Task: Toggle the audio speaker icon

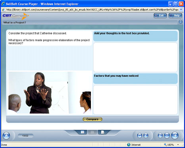Action: point(146,135)
